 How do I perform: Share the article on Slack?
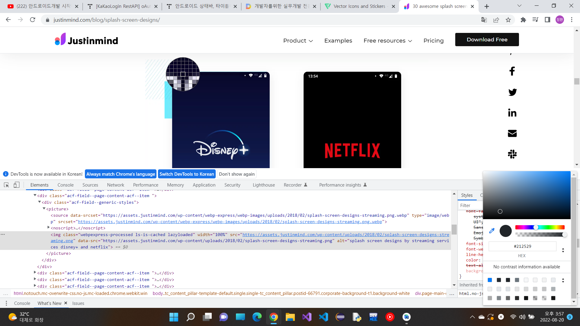click(x=512, y=154)
